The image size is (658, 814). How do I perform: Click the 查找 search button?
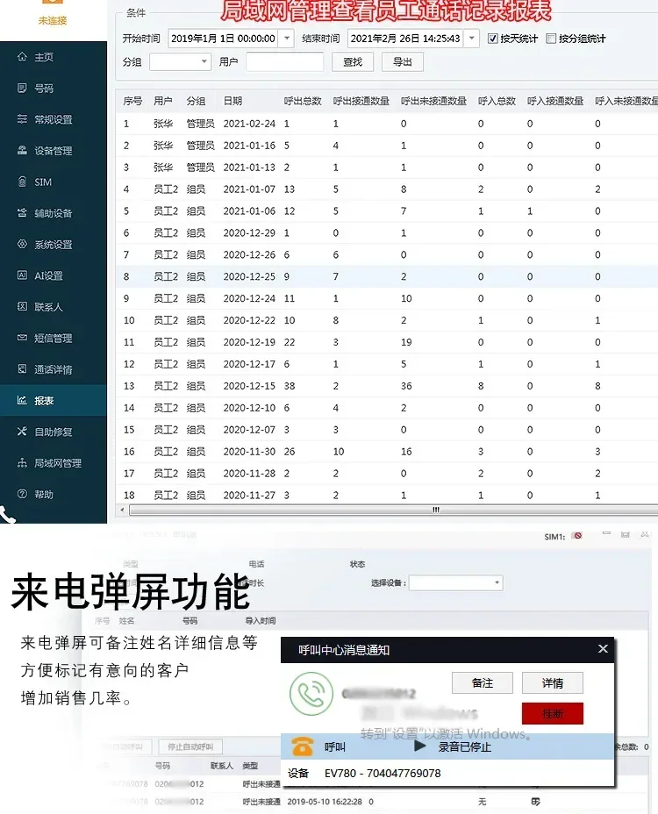pyautogui.click(x=353, y=61)
